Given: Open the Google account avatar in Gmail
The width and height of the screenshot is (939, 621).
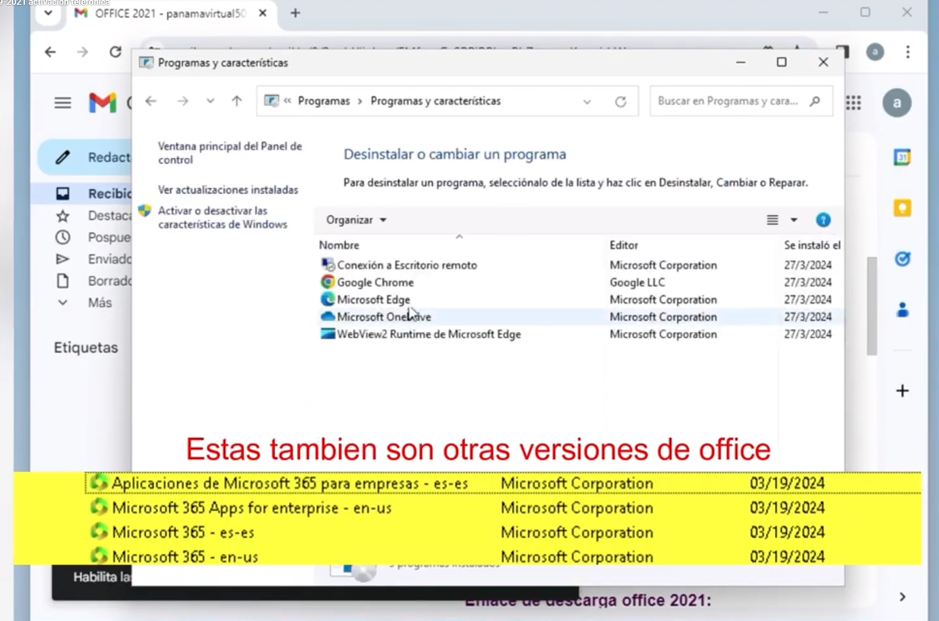Looking at the screenshot, I should point(897,103).
